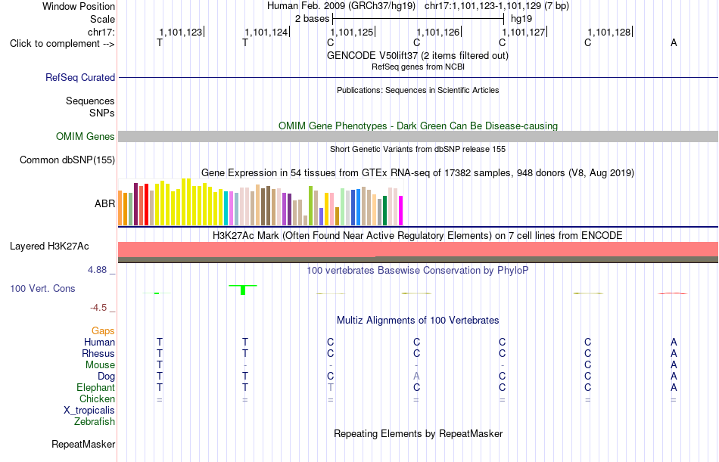Click the -4.5 PhyloP lower scale value
719x462 pixels.
[x=98, y=308]
